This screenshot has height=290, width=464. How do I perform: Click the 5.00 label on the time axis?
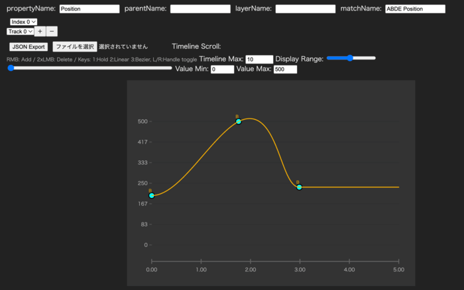398,269
